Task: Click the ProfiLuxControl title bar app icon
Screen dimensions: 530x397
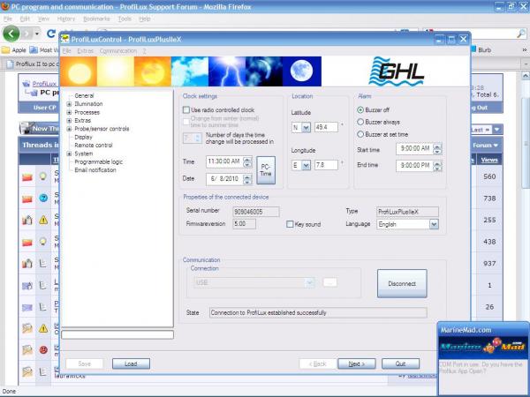Action: 65,39
